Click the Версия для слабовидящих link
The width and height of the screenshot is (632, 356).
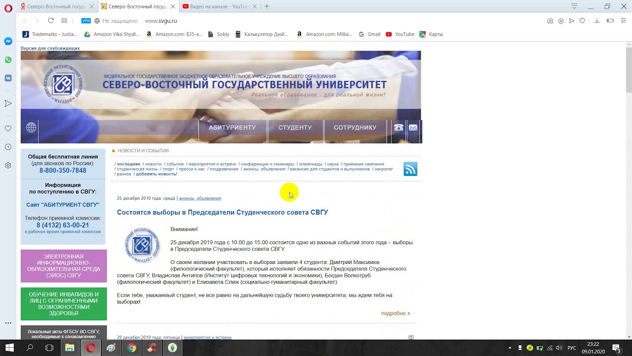(x=50, y=48)
